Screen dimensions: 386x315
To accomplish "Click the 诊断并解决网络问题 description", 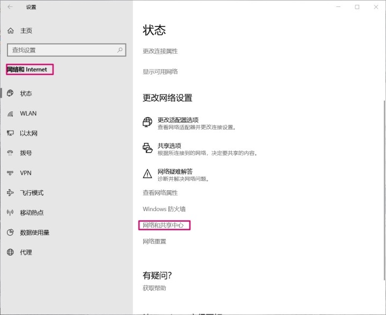I will click(183, 179).
